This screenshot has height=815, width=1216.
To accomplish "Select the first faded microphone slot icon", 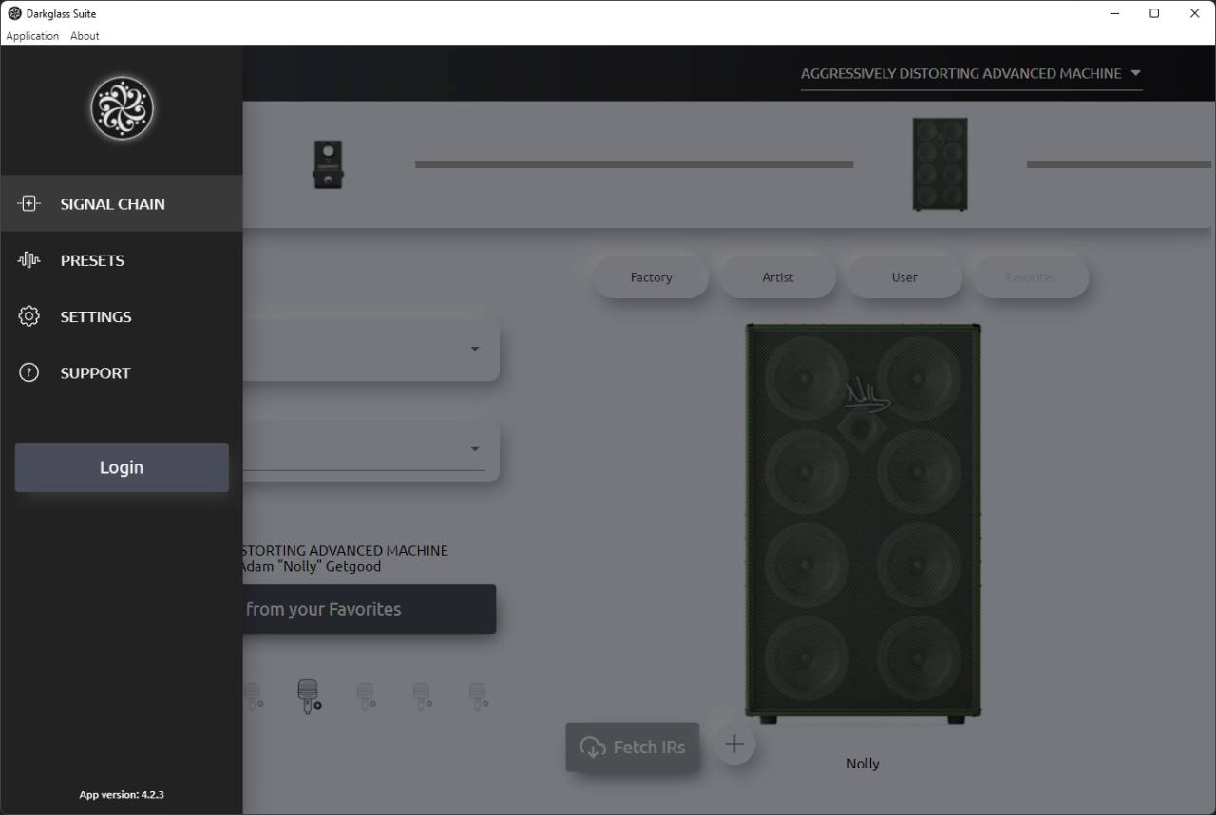I will tap(253, 696).
